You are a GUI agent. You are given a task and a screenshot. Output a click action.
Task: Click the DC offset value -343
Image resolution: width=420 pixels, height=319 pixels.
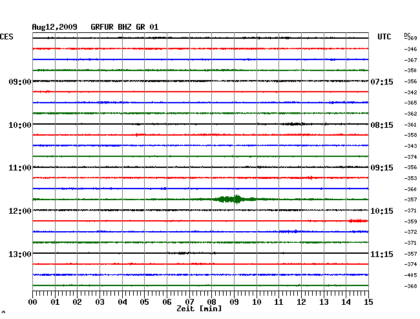pos(410,146)
